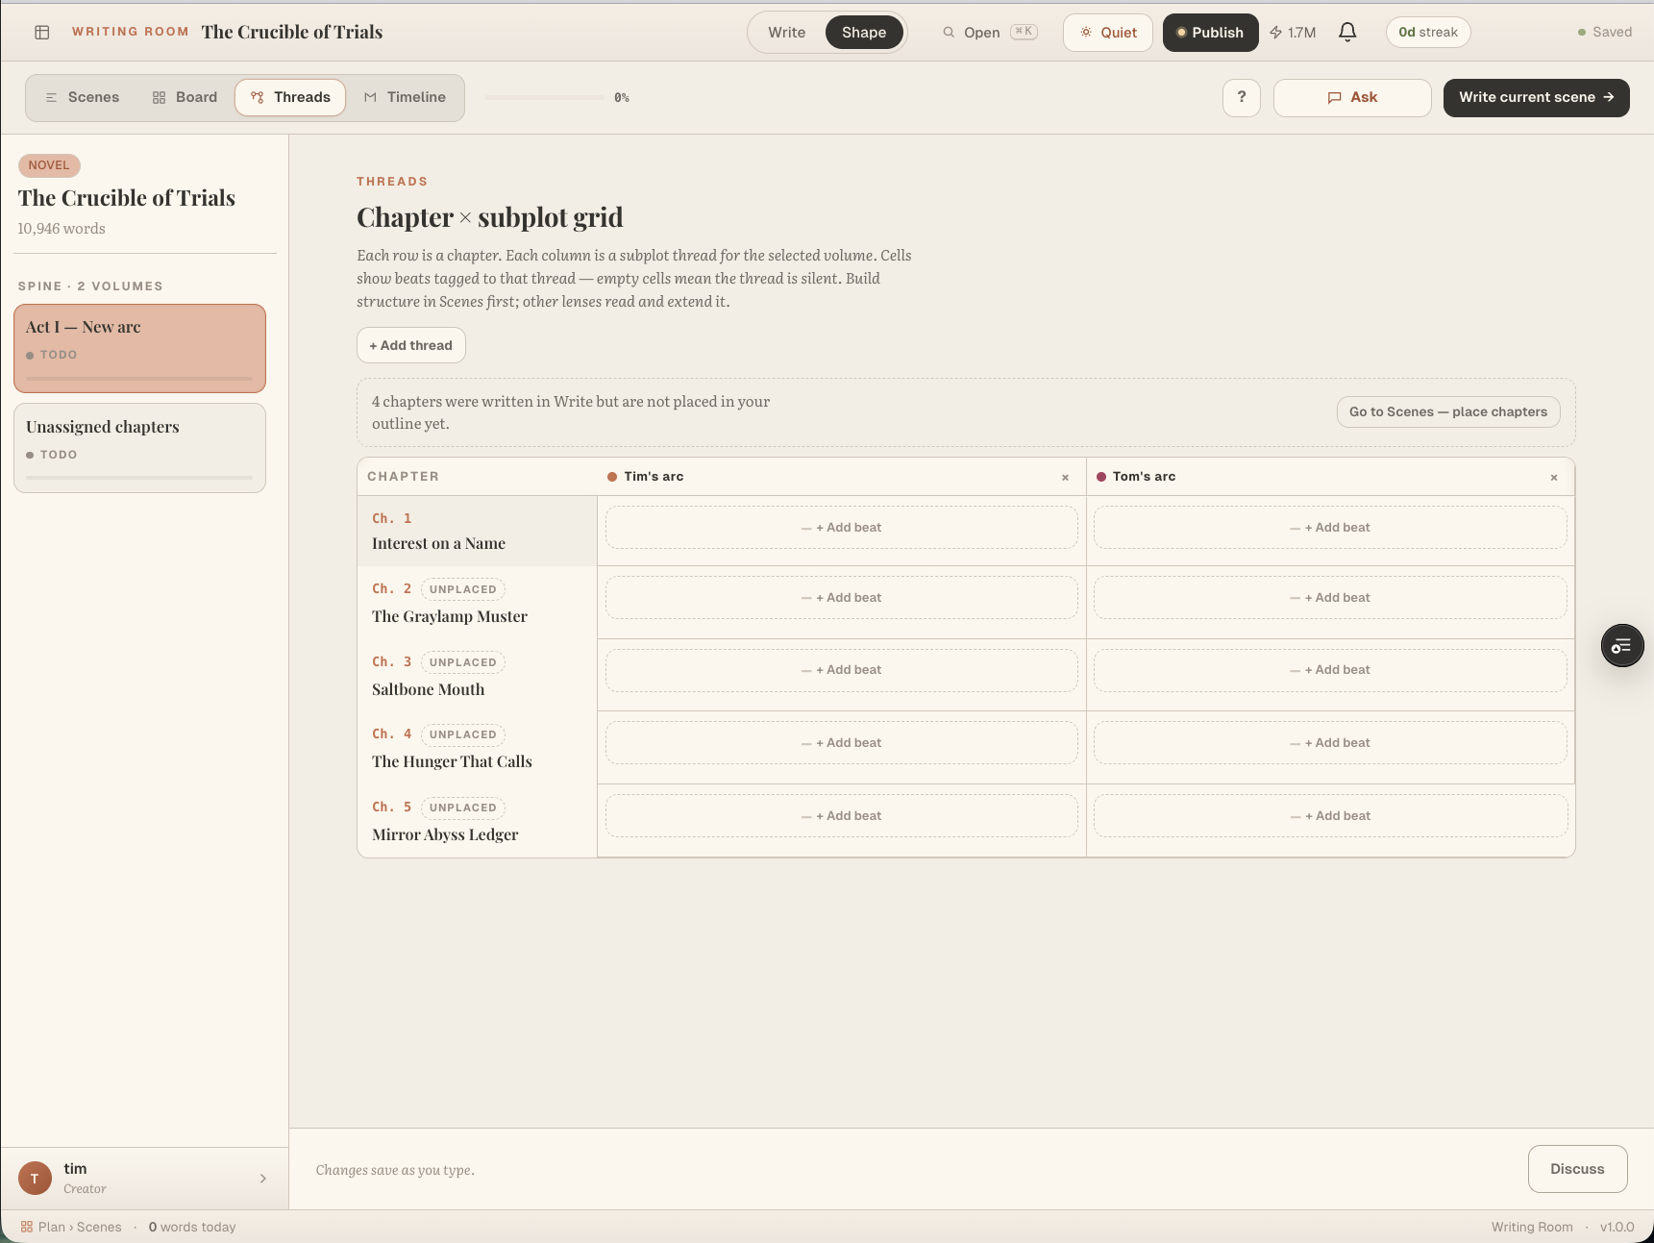Add beat for Ch. 5 in Tim's arc
Viewport: 1654px width, 1243px height.
[x=842, y=816]
